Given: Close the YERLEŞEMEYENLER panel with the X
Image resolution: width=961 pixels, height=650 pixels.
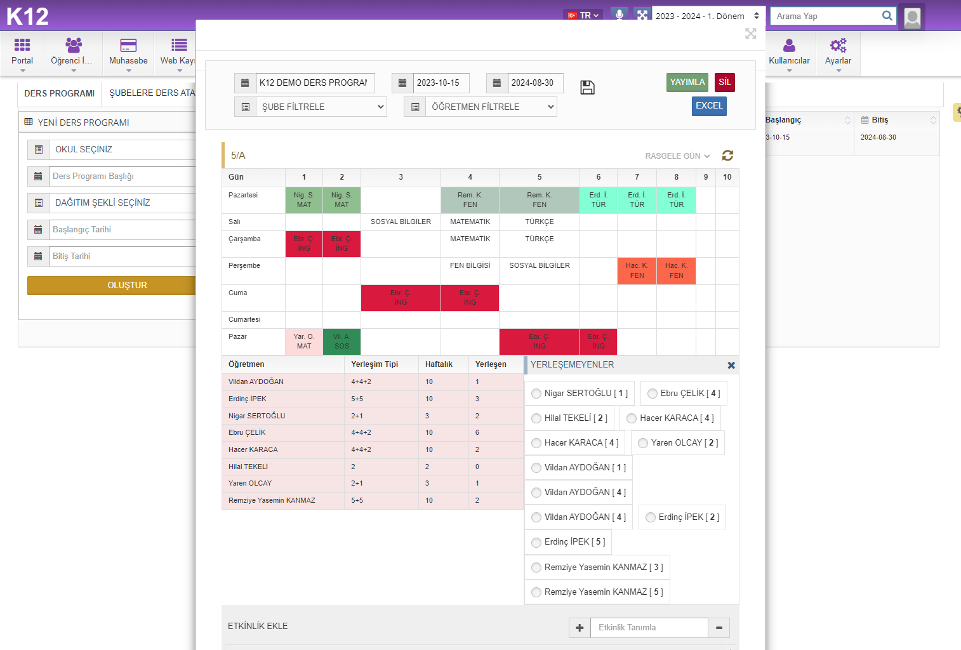Looking at the screenshot, I should click(x=731, y=365).
